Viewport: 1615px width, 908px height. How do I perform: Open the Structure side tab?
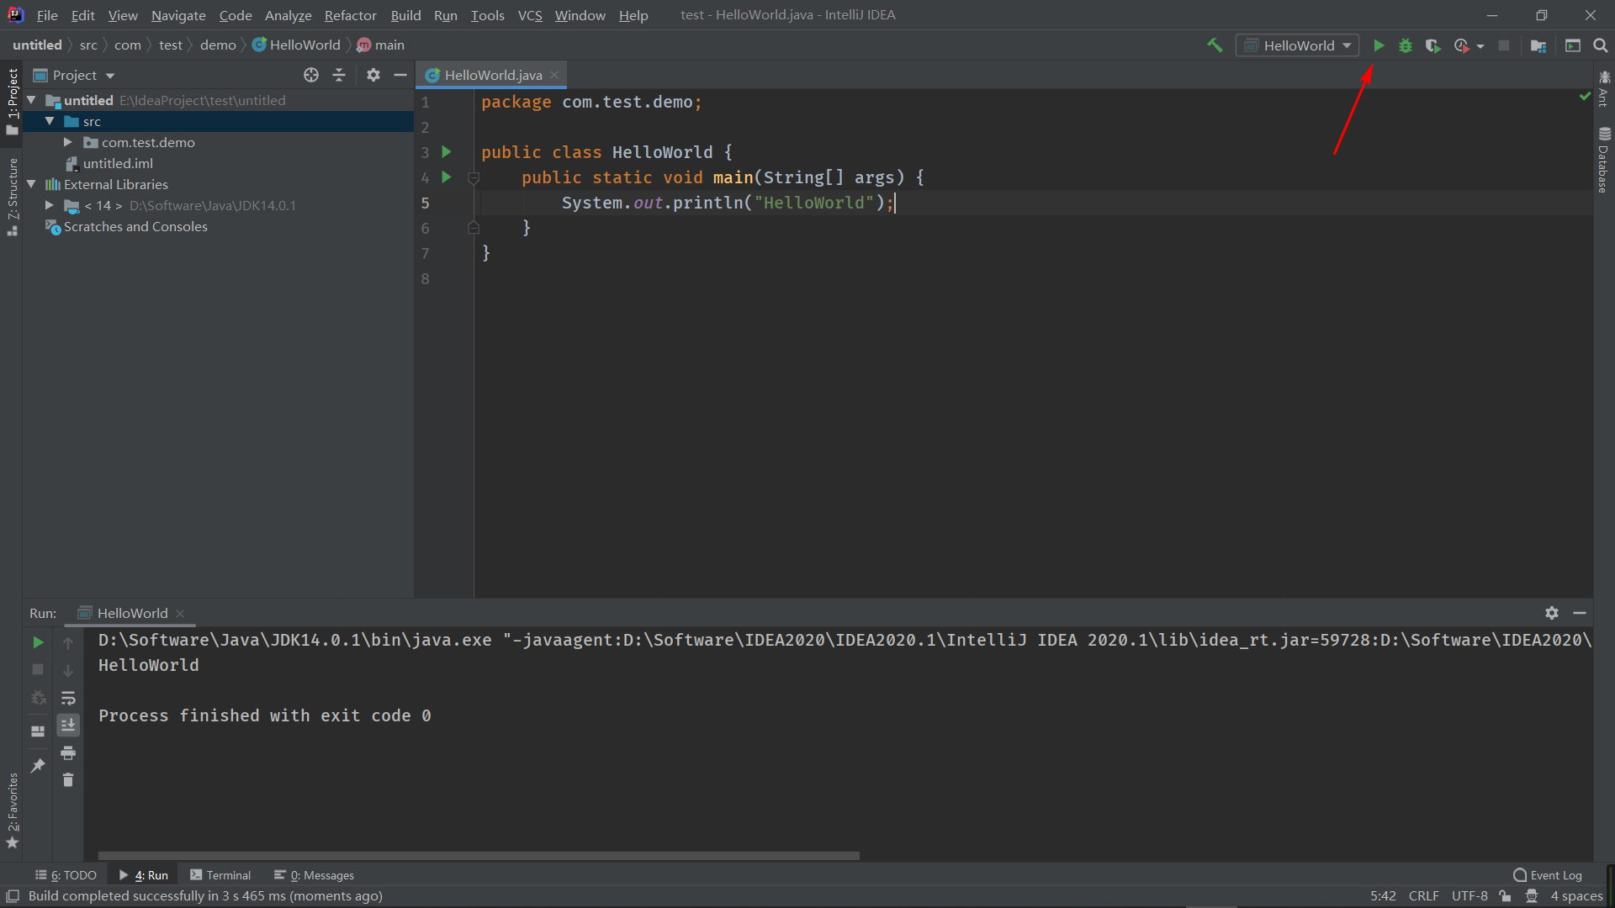coord(12,196)
